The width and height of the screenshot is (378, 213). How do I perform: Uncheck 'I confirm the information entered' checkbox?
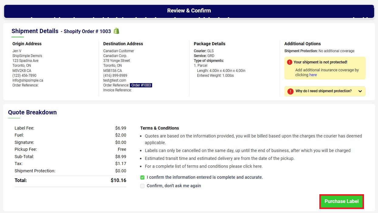(142, 177)
